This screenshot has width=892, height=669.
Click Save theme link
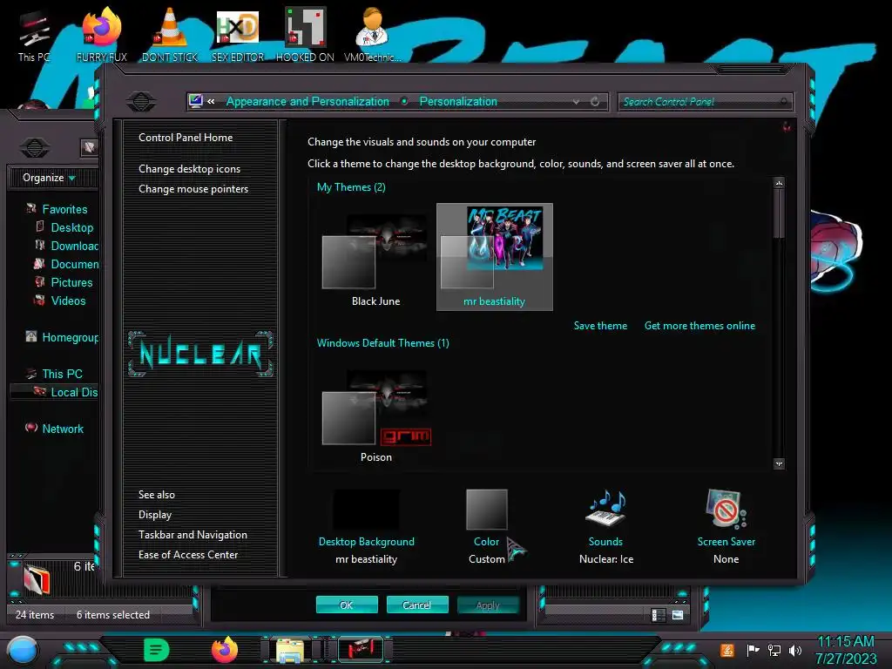(600, 326)
